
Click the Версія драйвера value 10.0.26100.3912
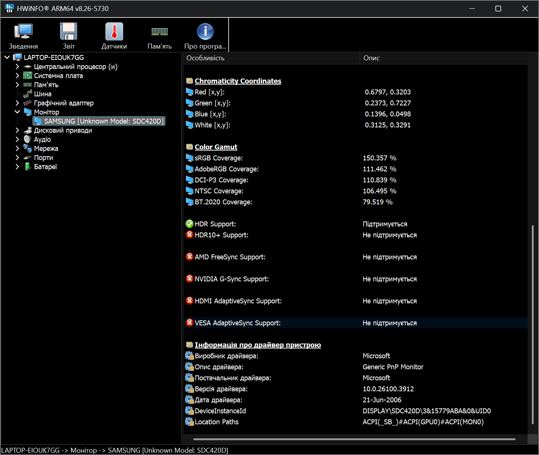(x=388, y=389)
